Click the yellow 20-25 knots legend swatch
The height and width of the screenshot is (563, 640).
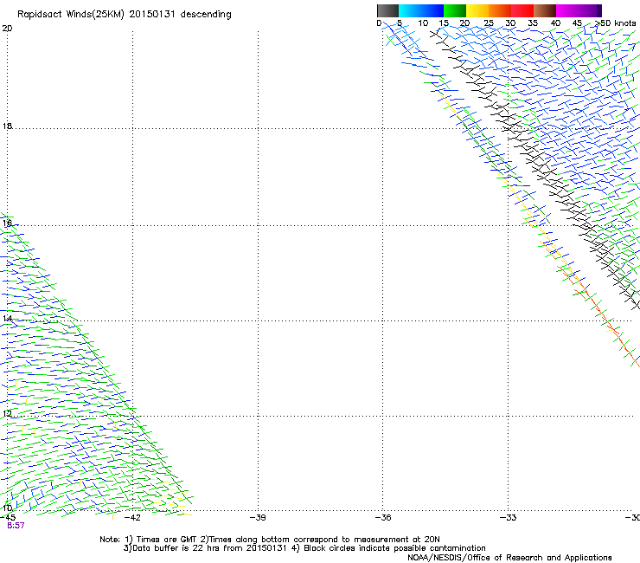click(x=477, y=10)
